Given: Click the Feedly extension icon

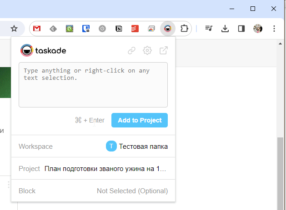Looking at the screenshot, I should [53, 29].
